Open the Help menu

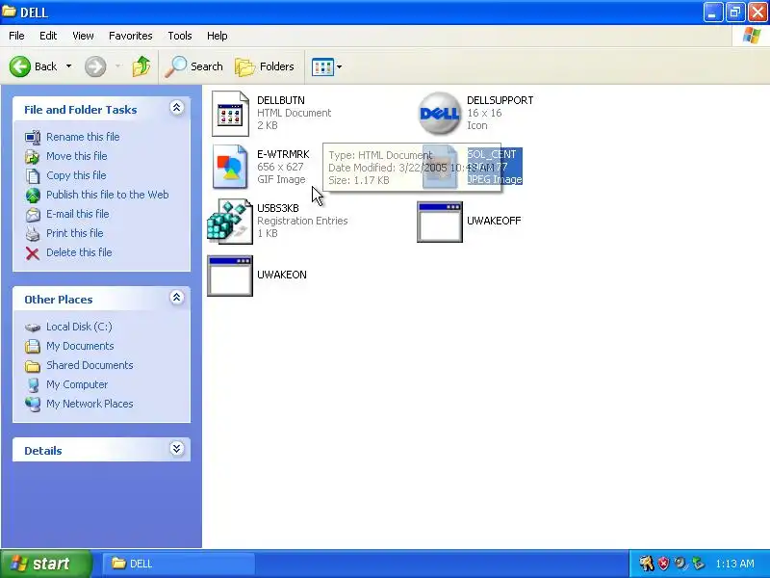point(218,36)
